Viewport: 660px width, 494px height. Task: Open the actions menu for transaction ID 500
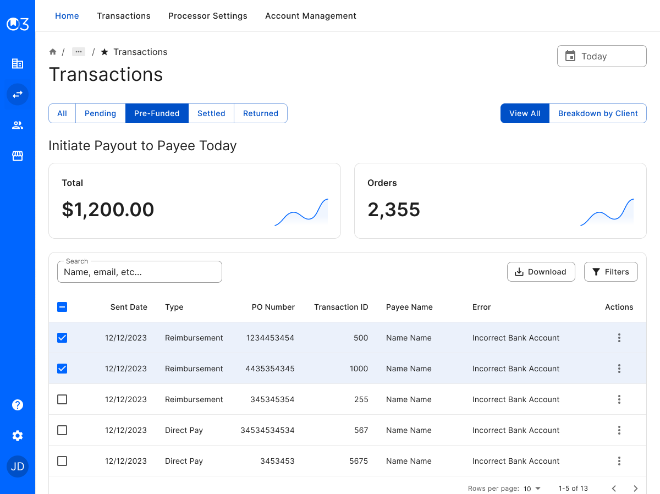(x=619, y=338)
